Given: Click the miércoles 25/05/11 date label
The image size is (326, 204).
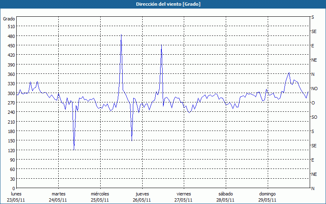Looking at the screenshot, I should coord(100,197).
